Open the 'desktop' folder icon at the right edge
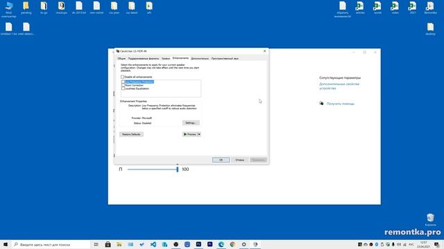Viewport: 444px width, 249px height. 430,29
